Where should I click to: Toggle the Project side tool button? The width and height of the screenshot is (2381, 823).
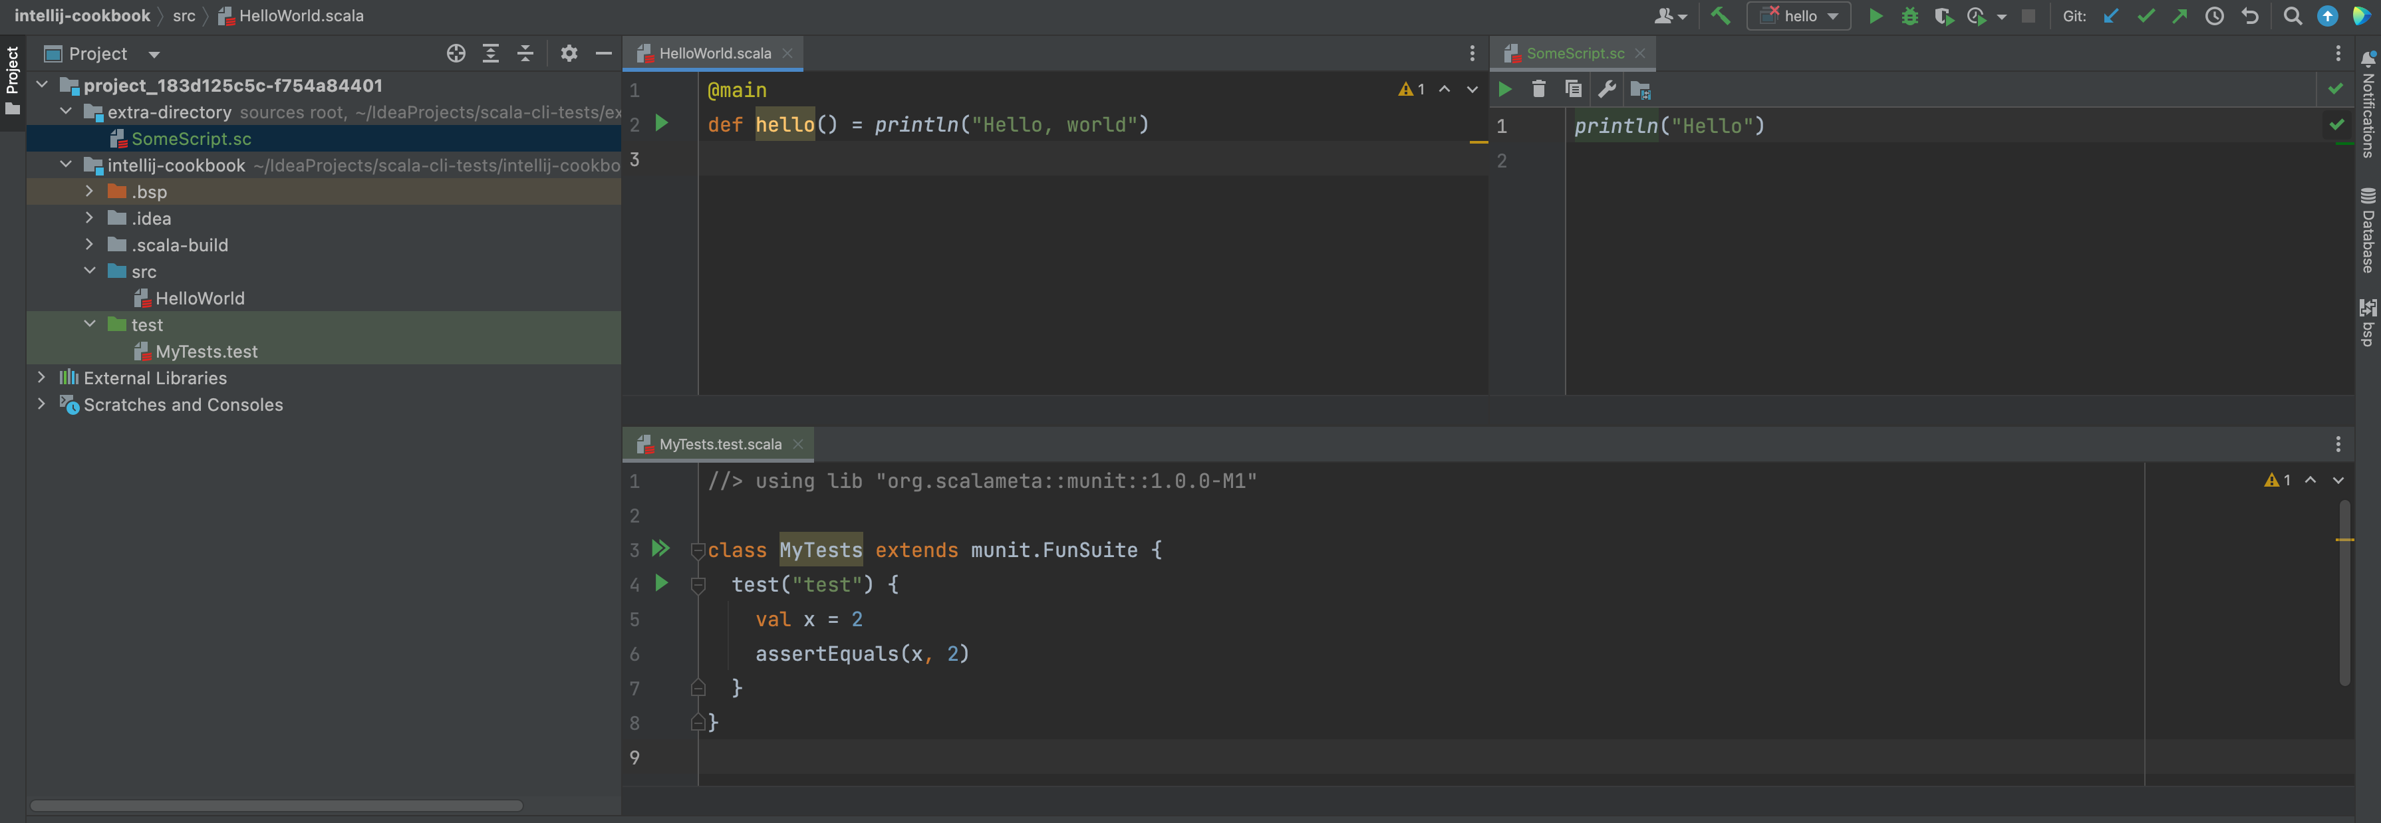12,81
